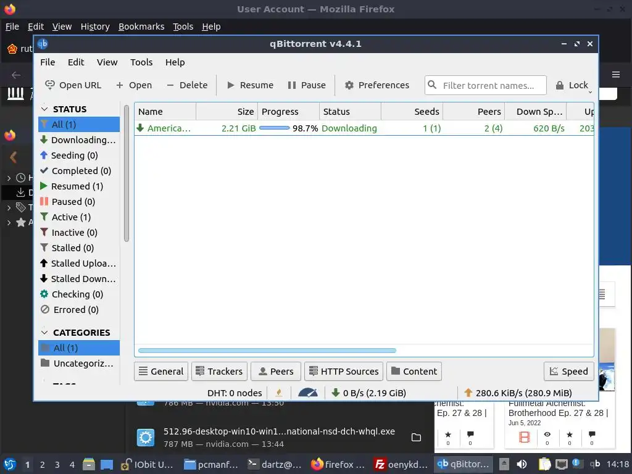Viewport: 632px width, 474px height.
Task: Open the HTTP Sources tab
Action: click(343, 371)
